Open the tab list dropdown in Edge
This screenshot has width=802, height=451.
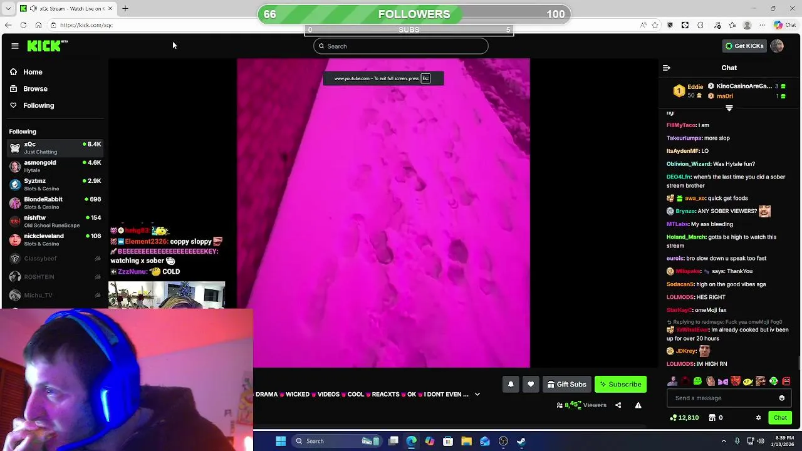(x=8, y=8)
